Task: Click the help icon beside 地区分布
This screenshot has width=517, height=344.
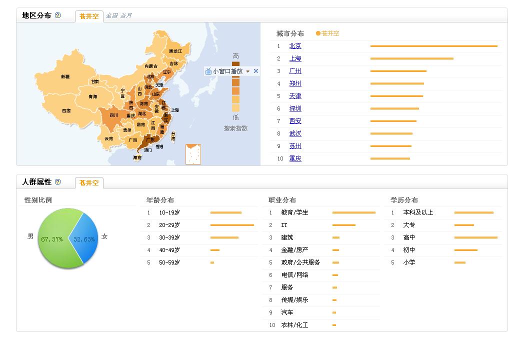Action: click(57, 15)
